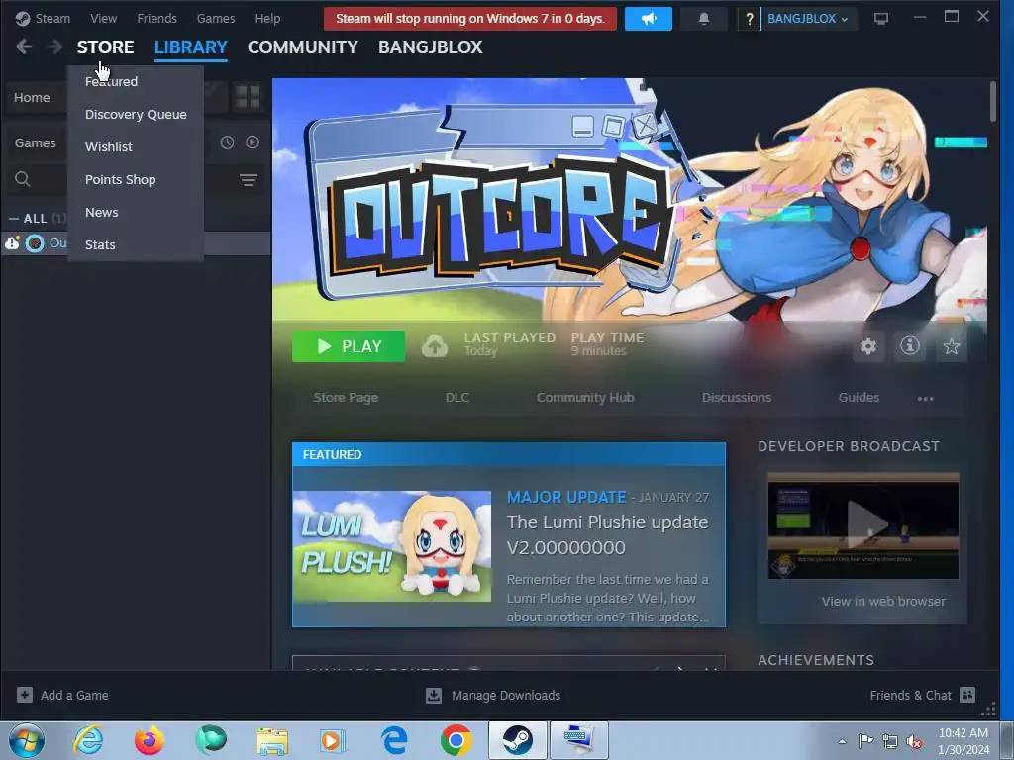Open the Discussions link
This screenshot has width=1014, height=760.
point(737,398)
